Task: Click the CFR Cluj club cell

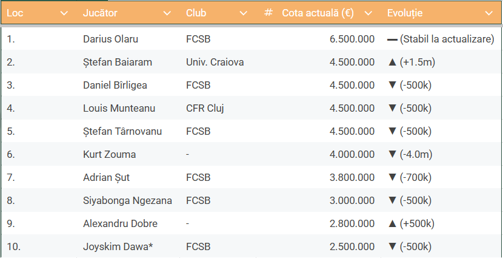Action: tap(205, 108)
